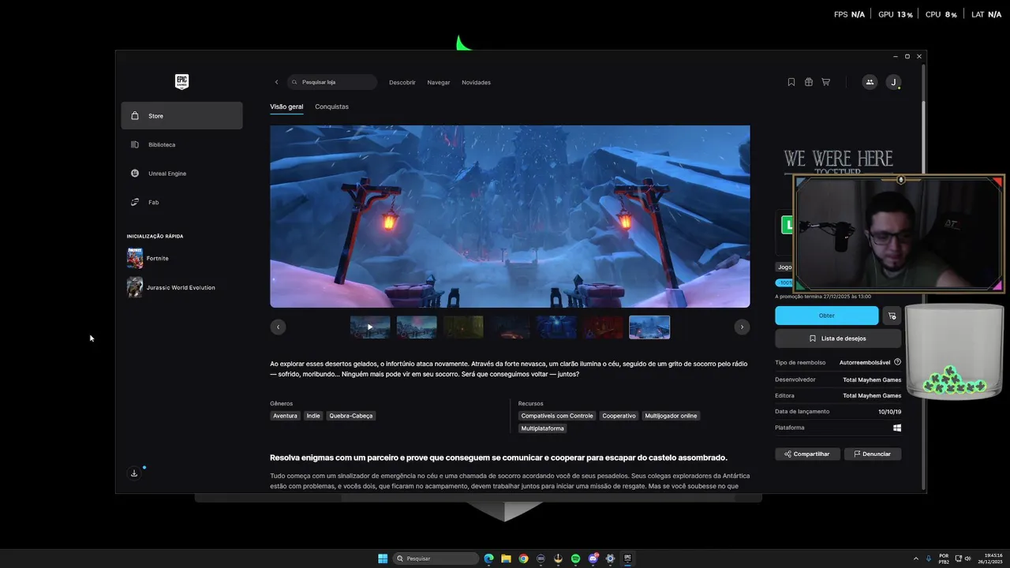Click the Epic Games logo in sidebar
The width and height of the screenshot is (1010, 568).
point(181,81)
